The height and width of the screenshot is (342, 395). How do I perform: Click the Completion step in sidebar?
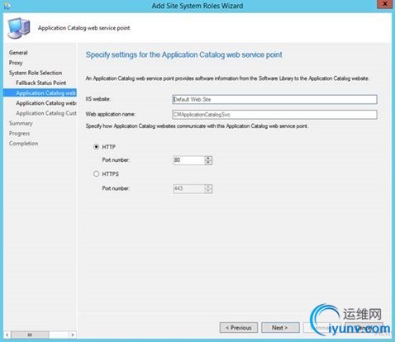coord(24,144)
